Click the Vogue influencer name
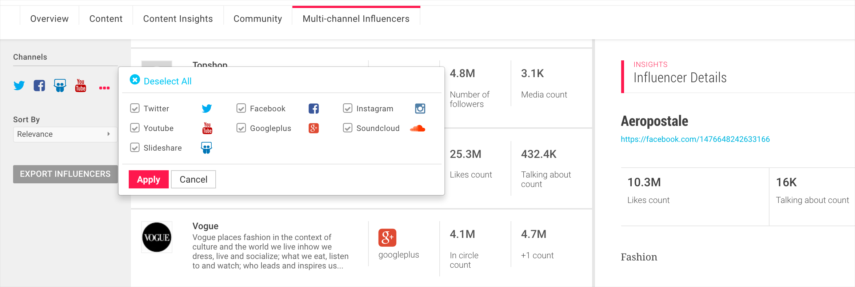The width and height of the screenshot is (855, 287). (x=205, y=226)
